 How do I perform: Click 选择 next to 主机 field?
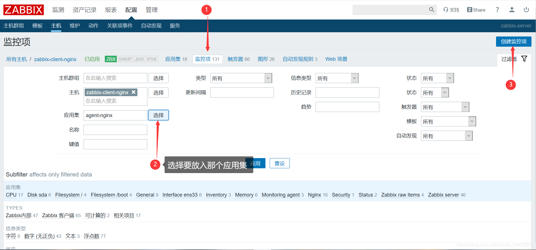[158, 92]
